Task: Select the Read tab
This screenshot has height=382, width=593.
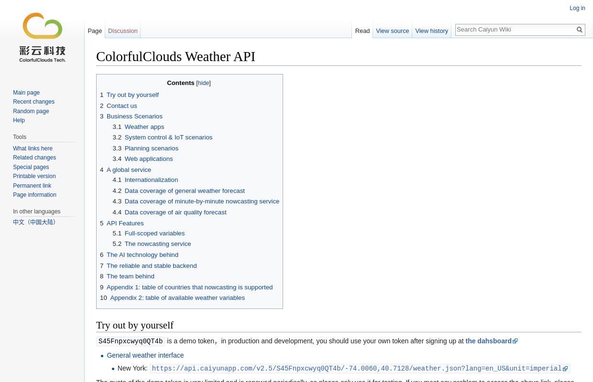Action: pos(362,31)
